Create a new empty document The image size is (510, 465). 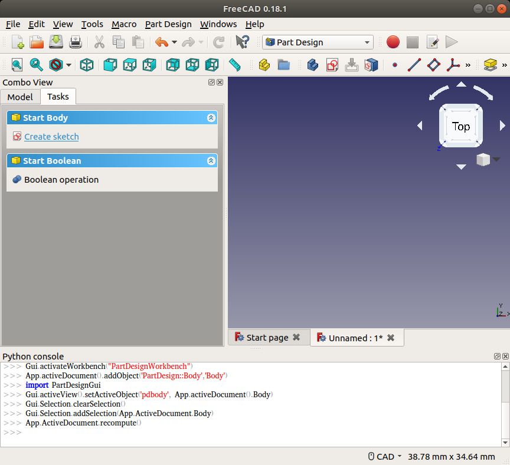[18, 42]
